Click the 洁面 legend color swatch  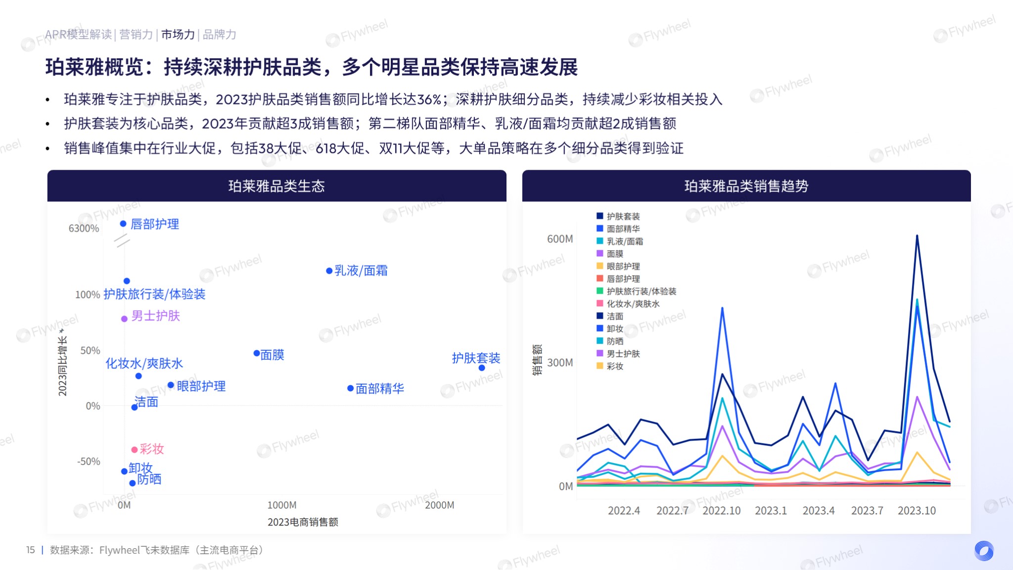click(599, 316)
